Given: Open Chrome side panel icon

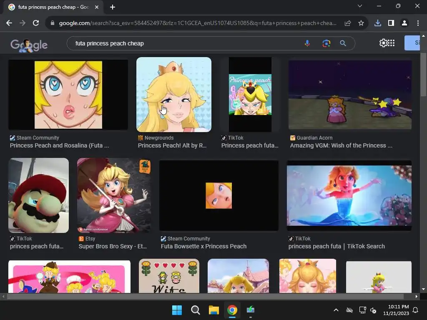Looking at the screenshot, I should pos(391,23).
